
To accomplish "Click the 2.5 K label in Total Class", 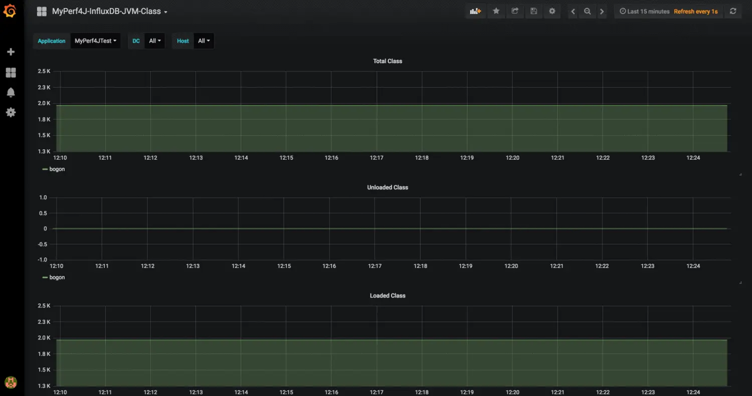I will click(x=44, y=71).
